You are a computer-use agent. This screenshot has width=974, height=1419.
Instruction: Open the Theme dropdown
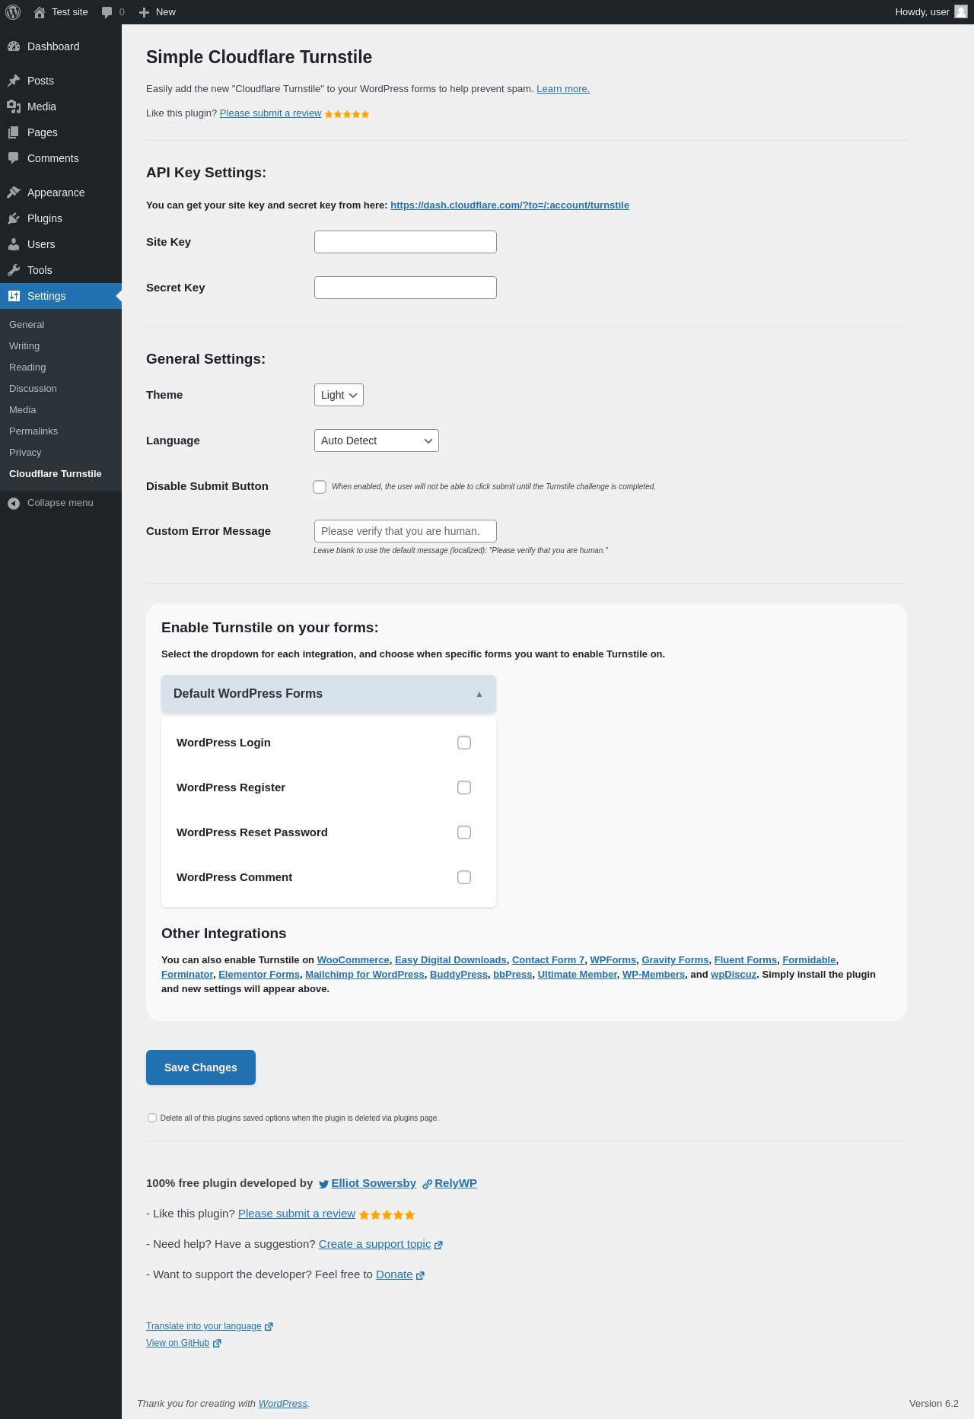click(339, 395)
